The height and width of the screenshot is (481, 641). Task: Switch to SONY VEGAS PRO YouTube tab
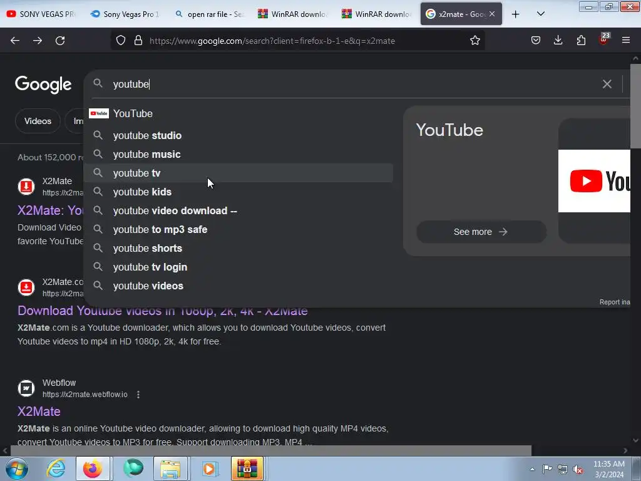click(41, 14)
